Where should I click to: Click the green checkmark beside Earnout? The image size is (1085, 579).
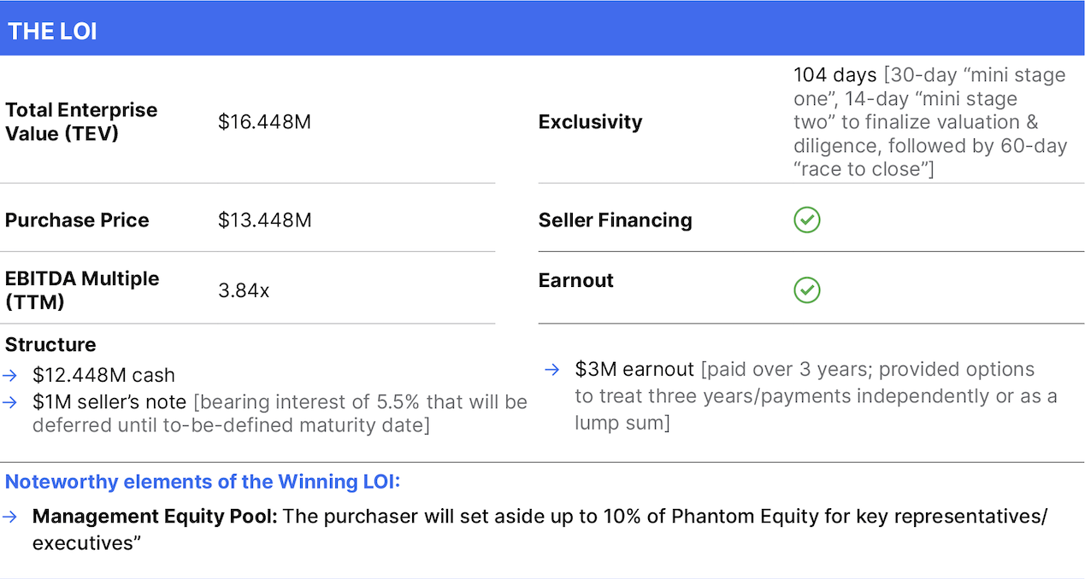(x=806, y=290)
